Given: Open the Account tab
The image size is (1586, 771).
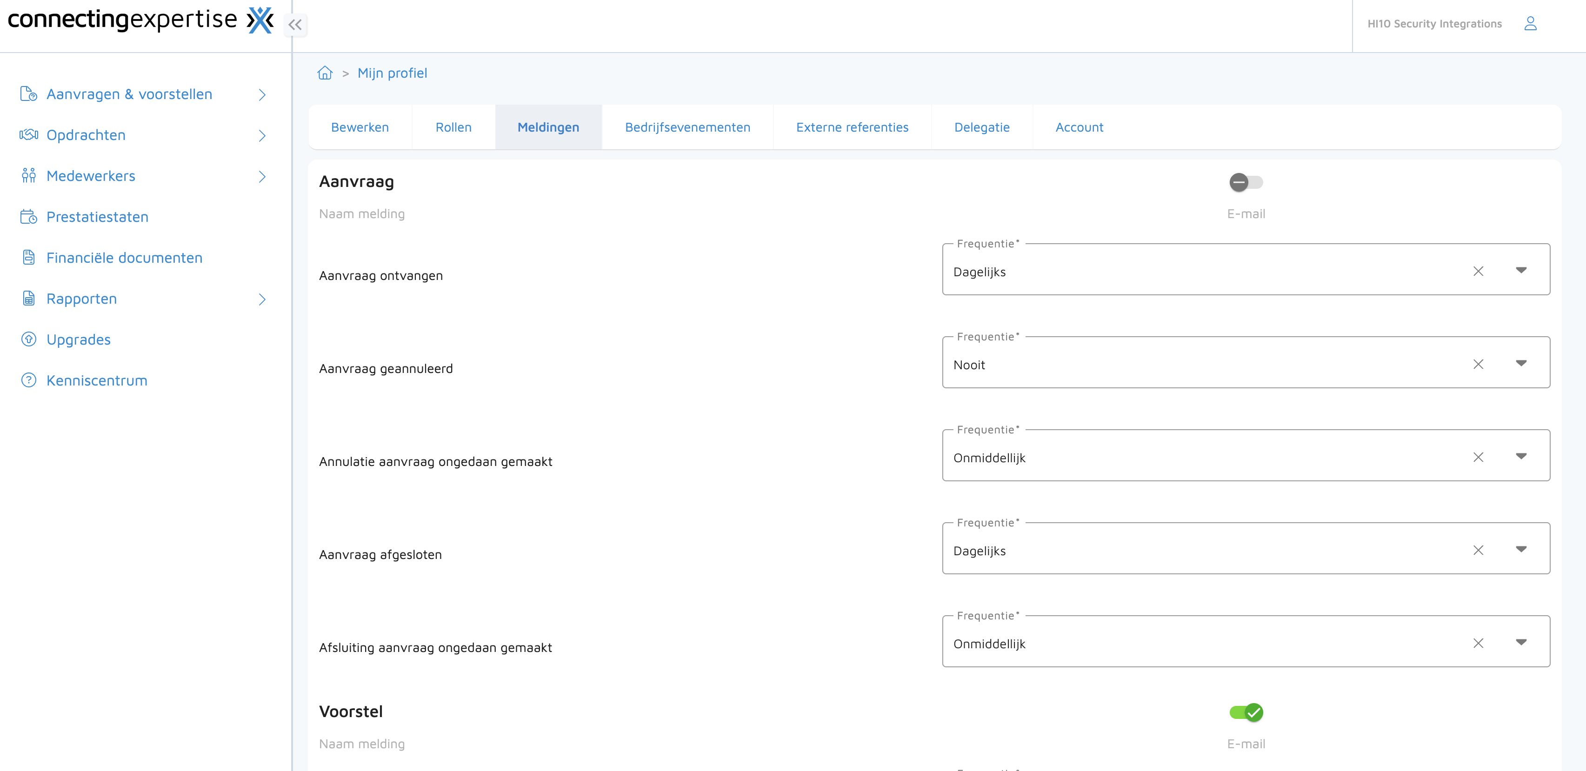Looking at the screenshot, I should (x=1080, y=127).
